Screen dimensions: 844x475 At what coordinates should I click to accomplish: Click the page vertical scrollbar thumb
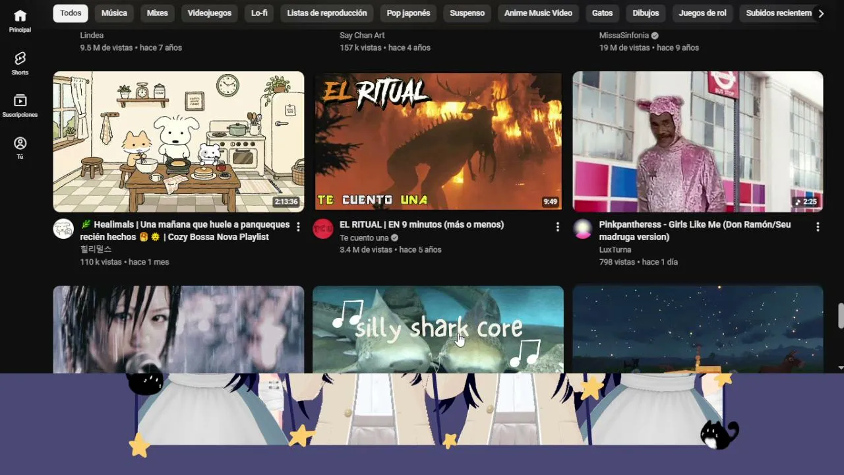(841, 315)
